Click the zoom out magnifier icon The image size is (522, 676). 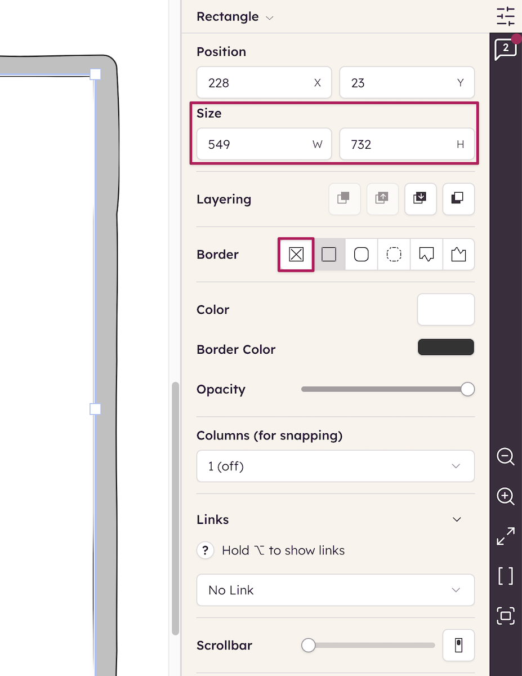point(505,456)
